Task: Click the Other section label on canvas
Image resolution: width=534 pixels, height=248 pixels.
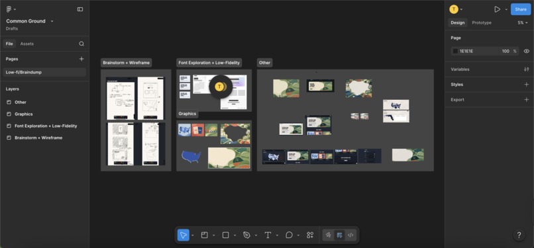Action: click(264, 63)
